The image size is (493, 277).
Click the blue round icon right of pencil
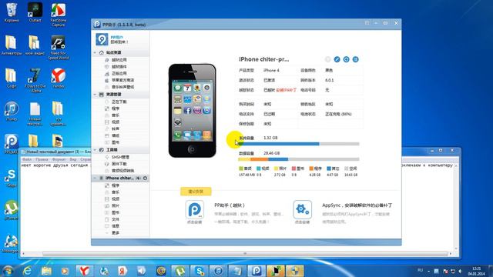click(x=346, y=59)
